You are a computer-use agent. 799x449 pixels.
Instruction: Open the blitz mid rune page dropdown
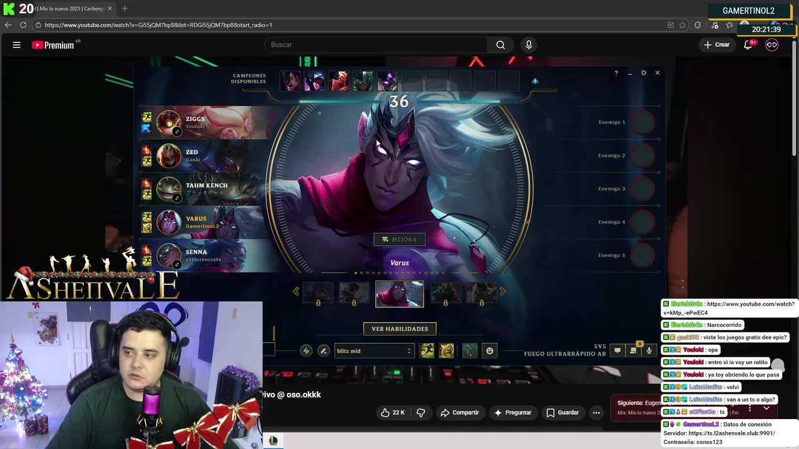pos(374,351)
